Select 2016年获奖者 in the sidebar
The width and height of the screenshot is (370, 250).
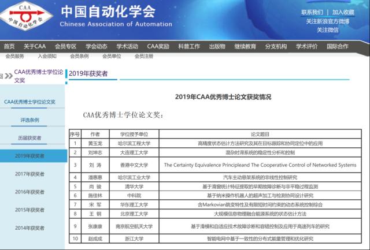click(29, 192)
